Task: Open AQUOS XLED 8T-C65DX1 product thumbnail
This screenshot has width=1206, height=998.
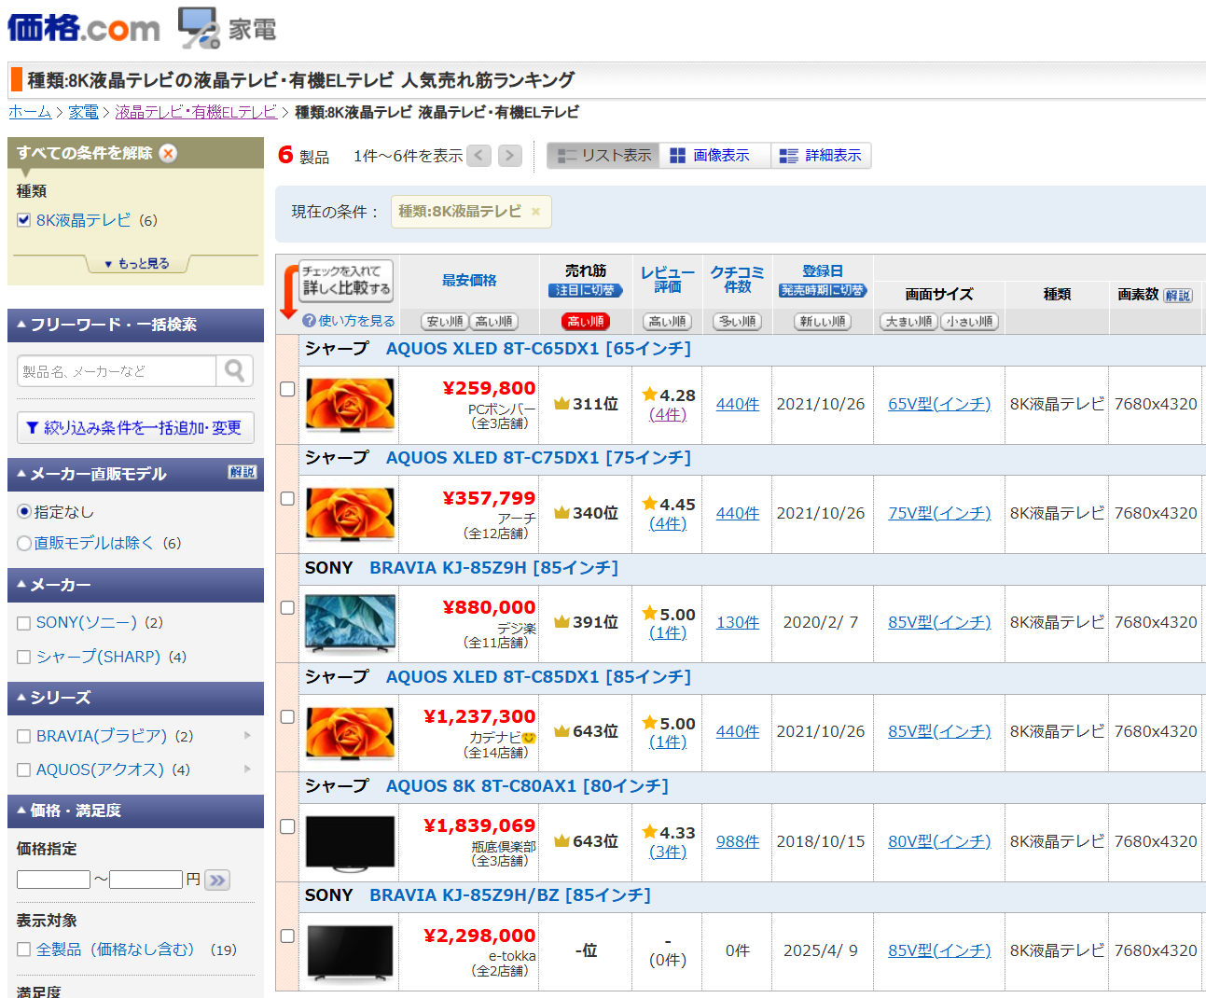Action: point(350,405)
